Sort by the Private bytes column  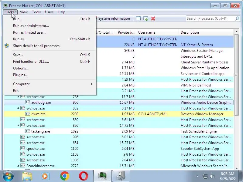tap(126, 32)
